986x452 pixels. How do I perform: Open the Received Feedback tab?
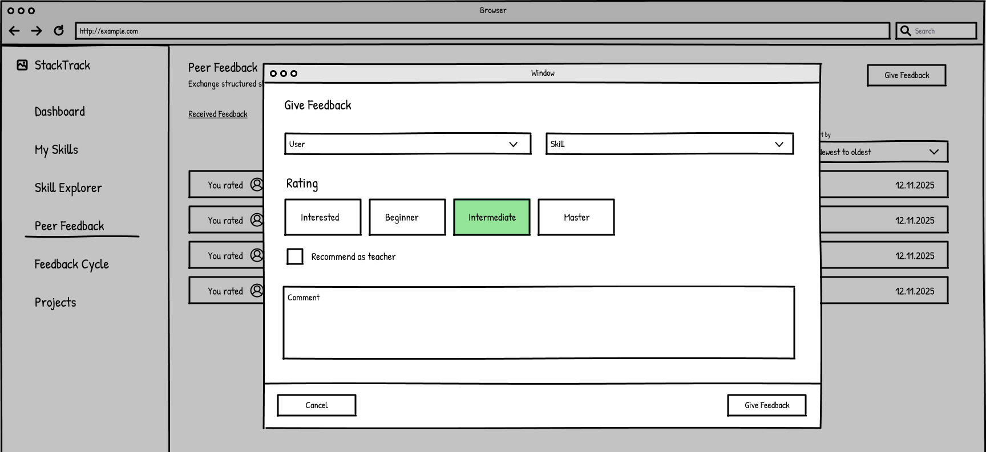[x=218, y=114]
